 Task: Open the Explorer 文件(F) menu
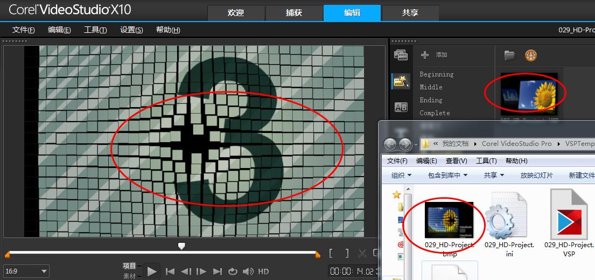[397, 161]
